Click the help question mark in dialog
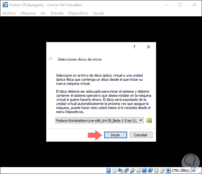Screen dimensions: 202x174 [x=134, y=47]
